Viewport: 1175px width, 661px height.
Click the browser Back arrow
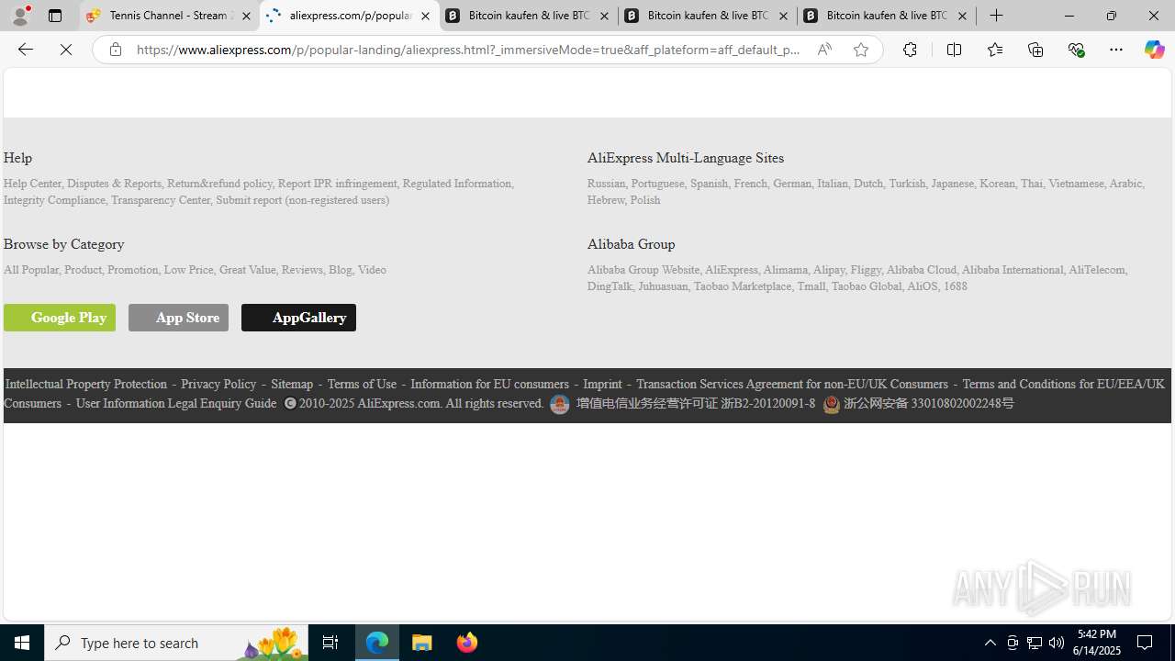point(25,50)
